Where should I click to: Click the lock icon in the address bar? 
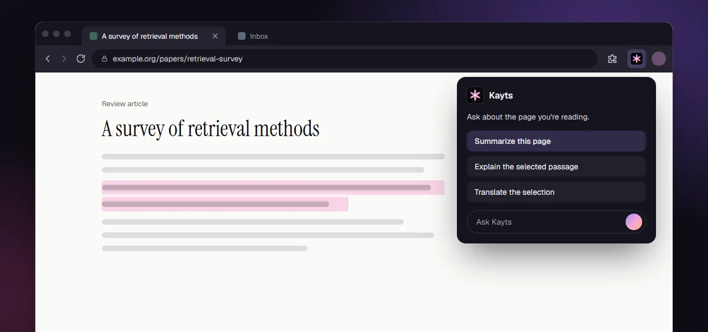click(x=105, y=59)
